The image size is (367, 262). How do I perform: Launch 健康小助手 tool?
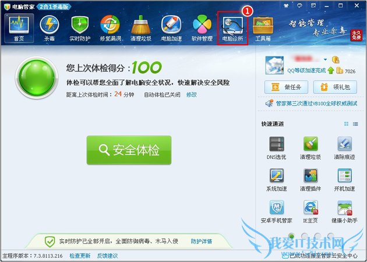tap(344, 212)
